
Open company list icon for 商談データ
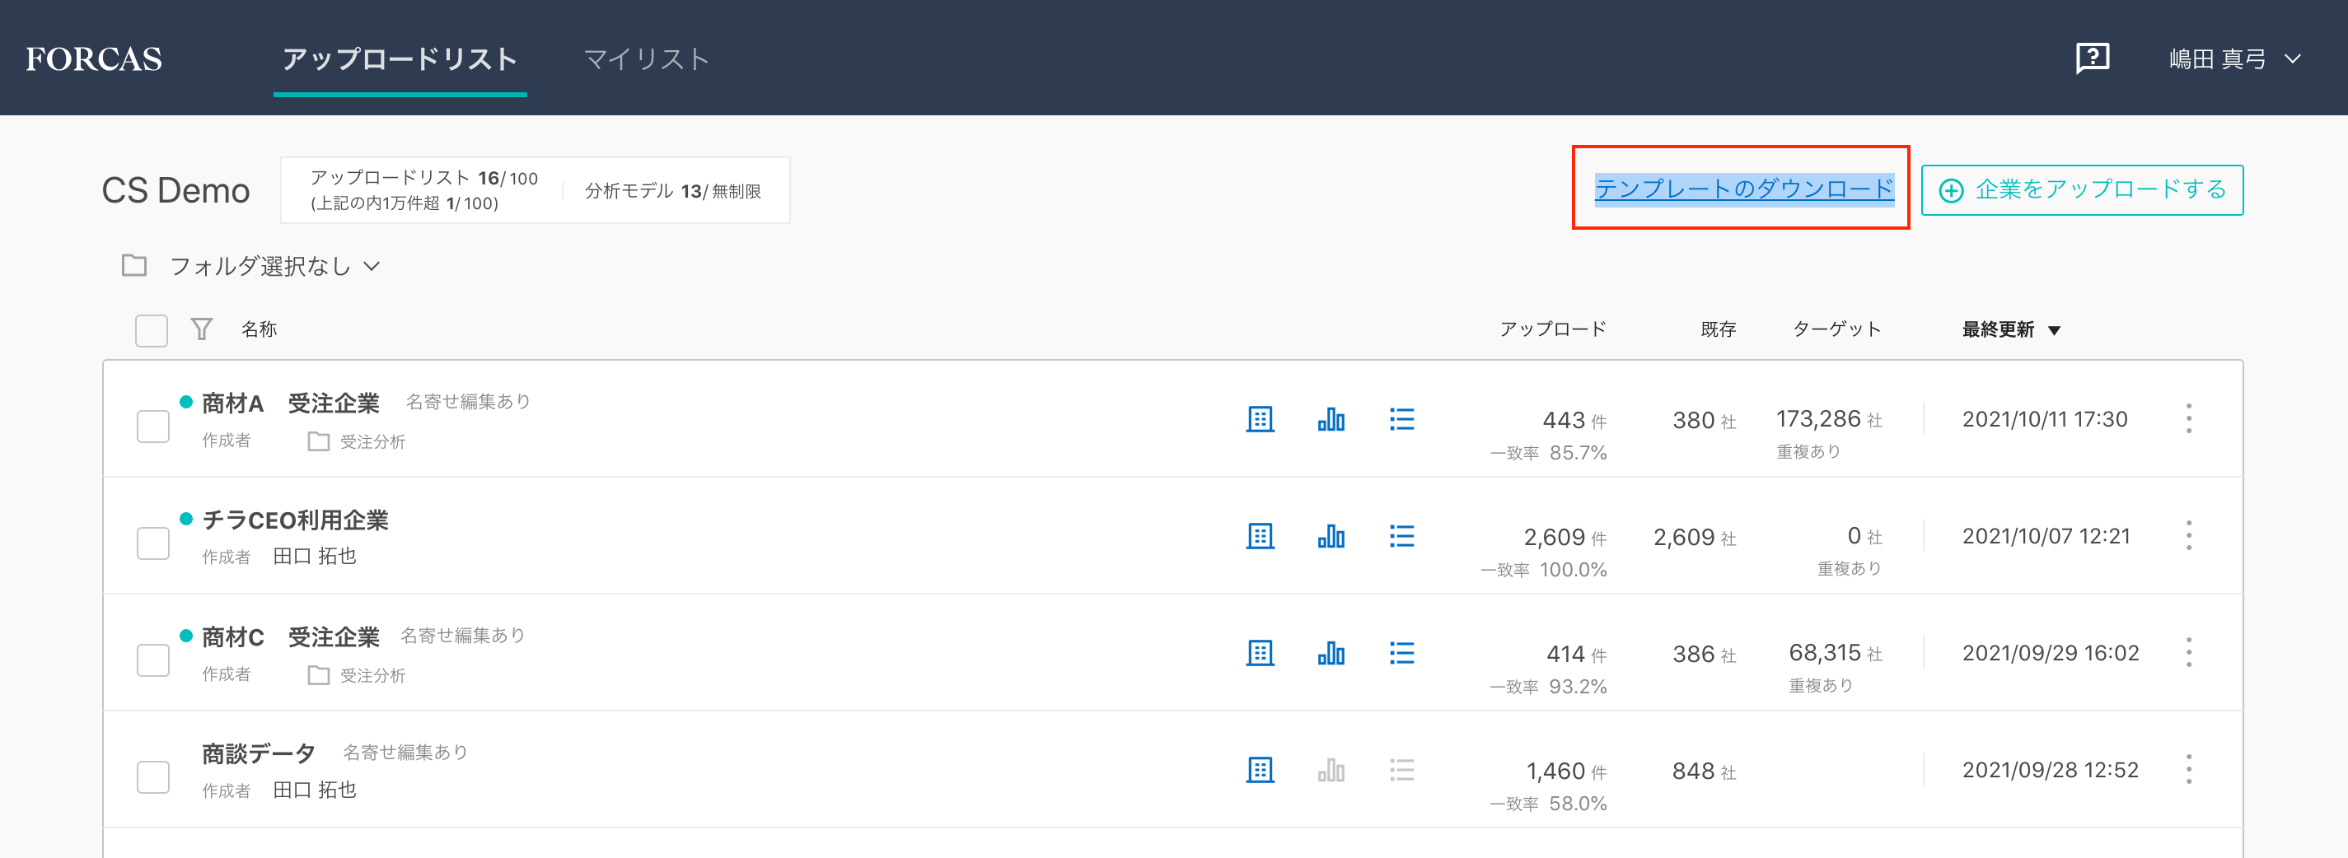pyautogui.click(x=1260, y=771)
